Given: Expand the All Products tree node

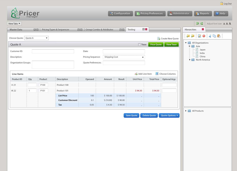Looking at the screenshot, I should [x=186, y=111].
